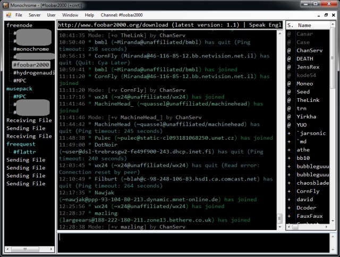
Task: Open the Window menu
Action: pyautogui.click(x=70, y=15)
